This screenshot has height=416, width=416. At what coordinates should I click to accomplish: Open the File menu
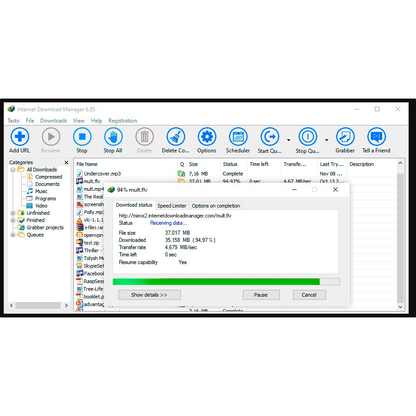30,121
